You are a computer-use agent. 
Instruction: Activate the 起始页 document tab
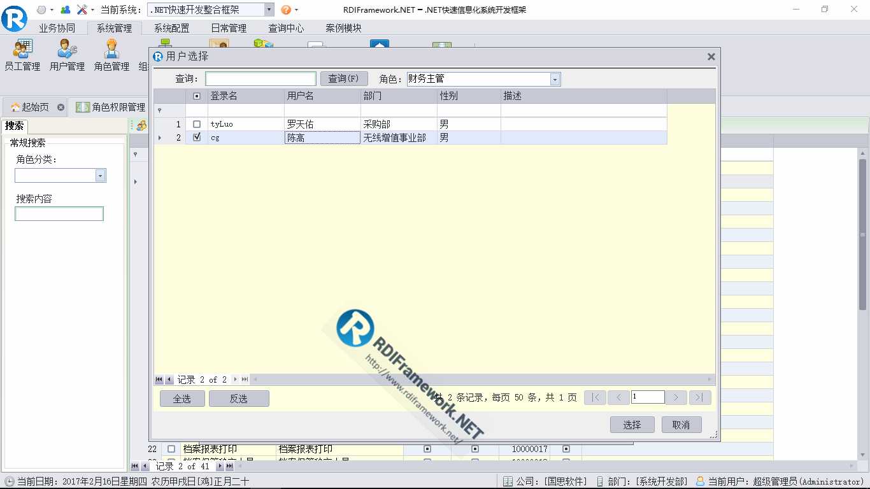click(35, 107)
